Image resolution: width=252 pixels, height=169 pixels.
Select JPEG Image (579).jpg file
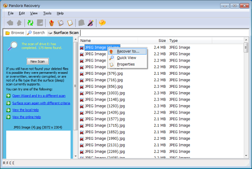104,74
